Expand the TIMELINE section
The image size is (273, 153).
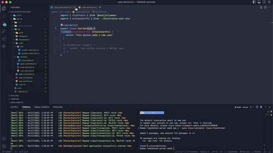click(15, 99)
